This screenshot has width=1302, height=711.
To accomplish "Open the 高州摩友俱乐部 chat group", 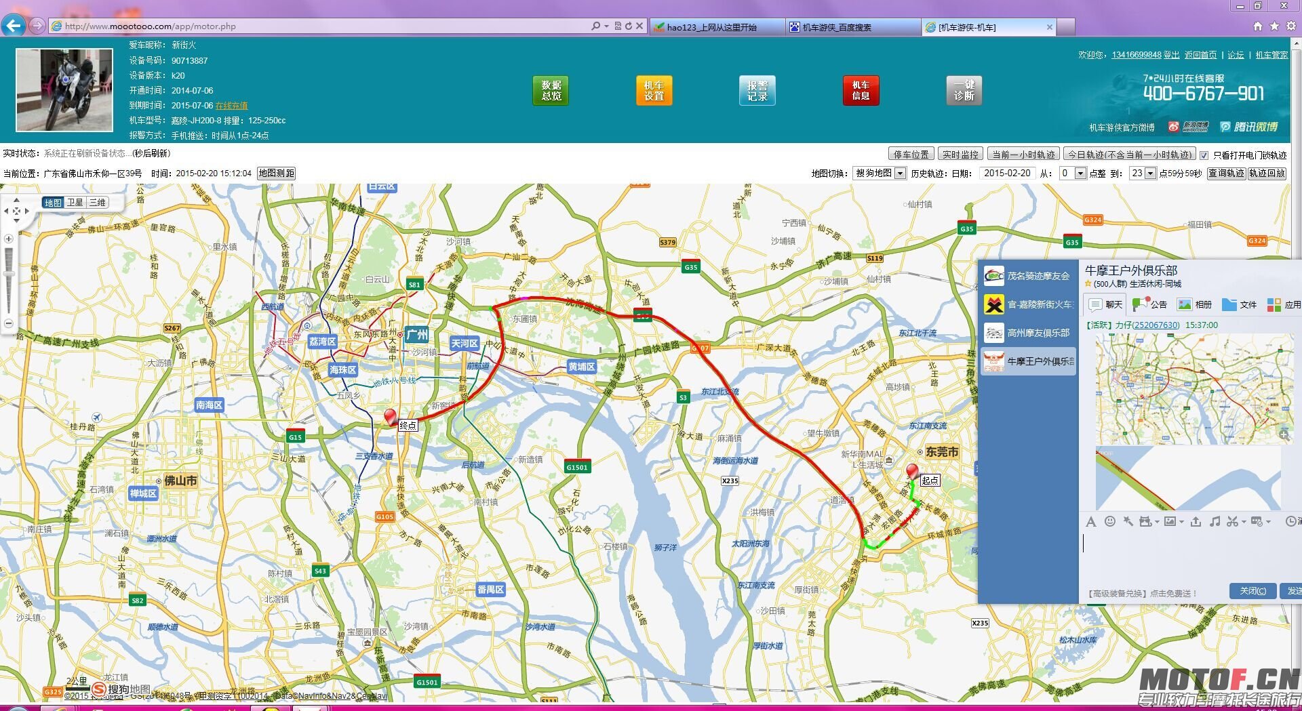I will (1029, 333).
